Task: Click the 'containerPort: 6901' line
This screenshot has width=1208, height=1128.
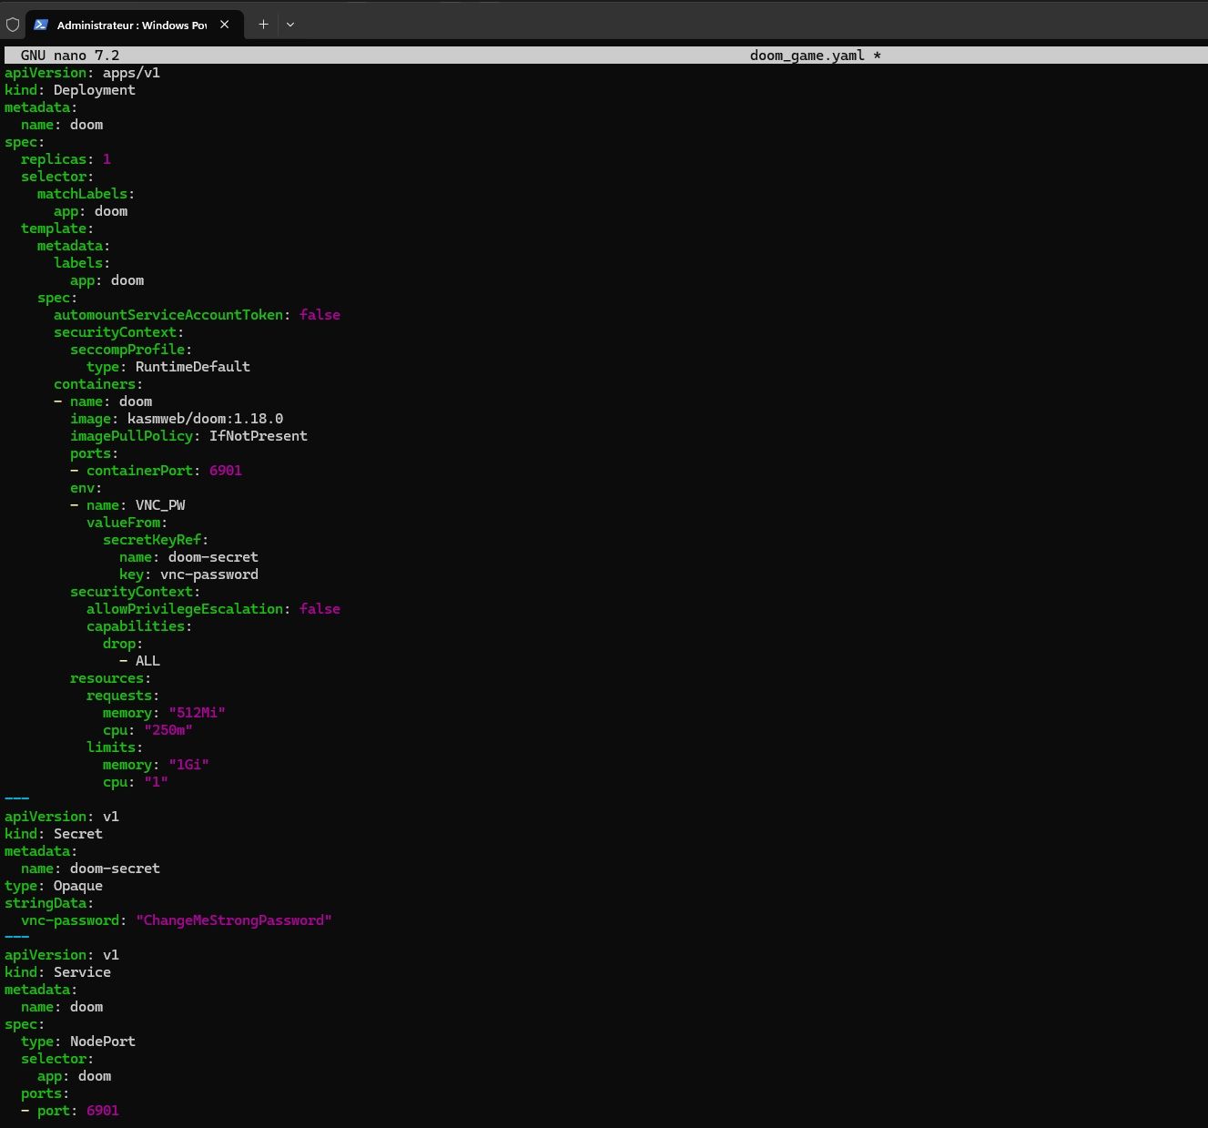Action: click(x=156, y=471)
